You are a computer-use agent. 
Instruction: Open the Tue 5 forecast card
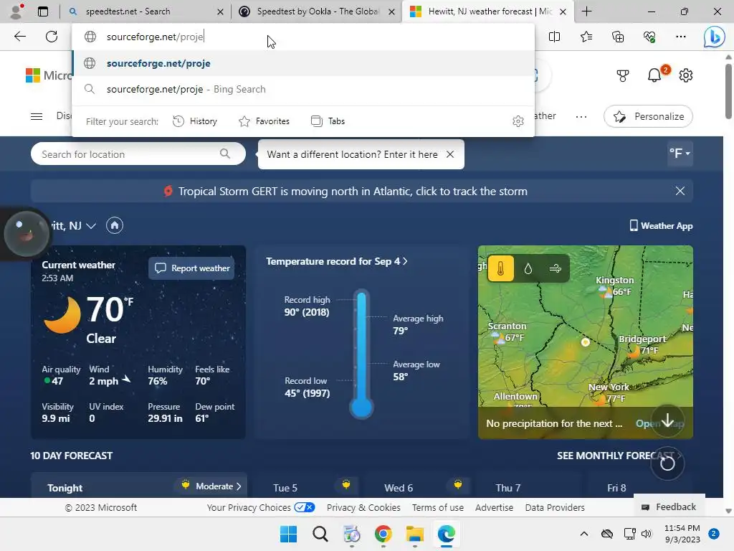pos(307,487)
